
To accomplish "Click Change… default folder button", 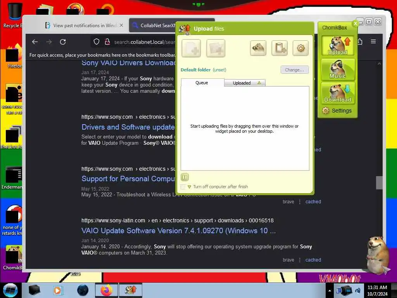I will [295, 70].
